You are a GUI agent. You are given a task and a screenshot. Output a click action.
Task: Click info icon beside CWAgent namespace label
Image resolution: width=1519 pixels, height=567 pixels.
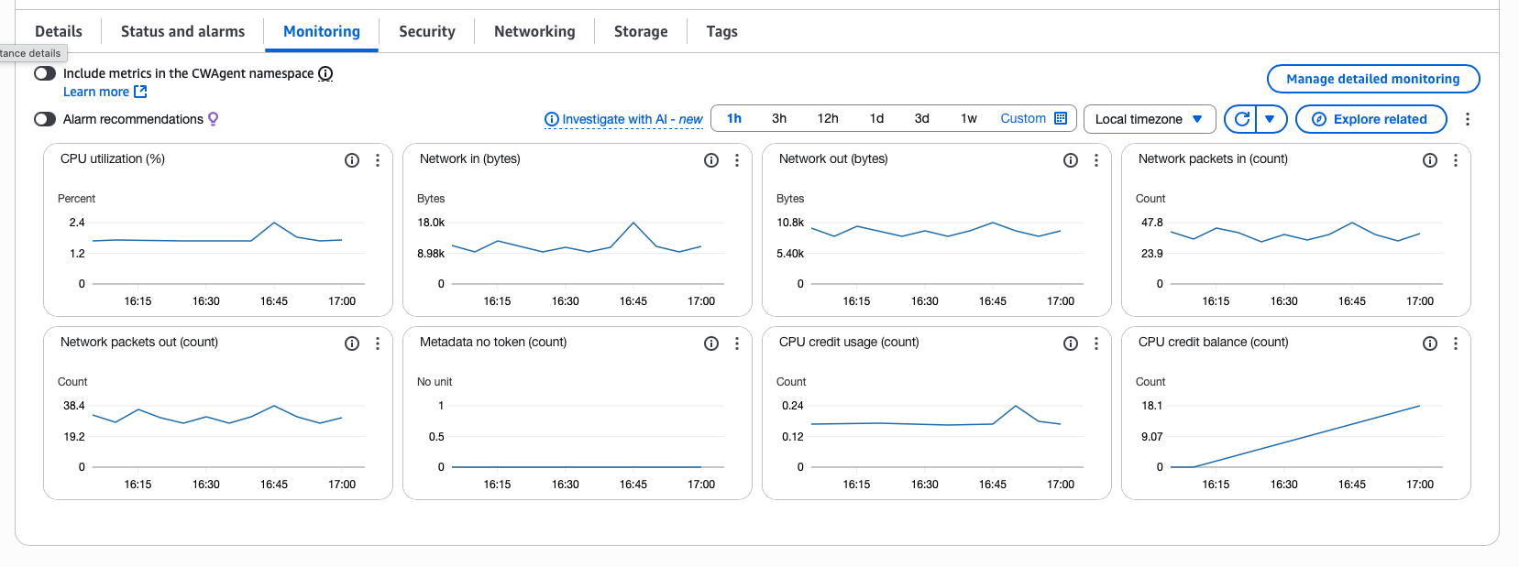(325, 73)
